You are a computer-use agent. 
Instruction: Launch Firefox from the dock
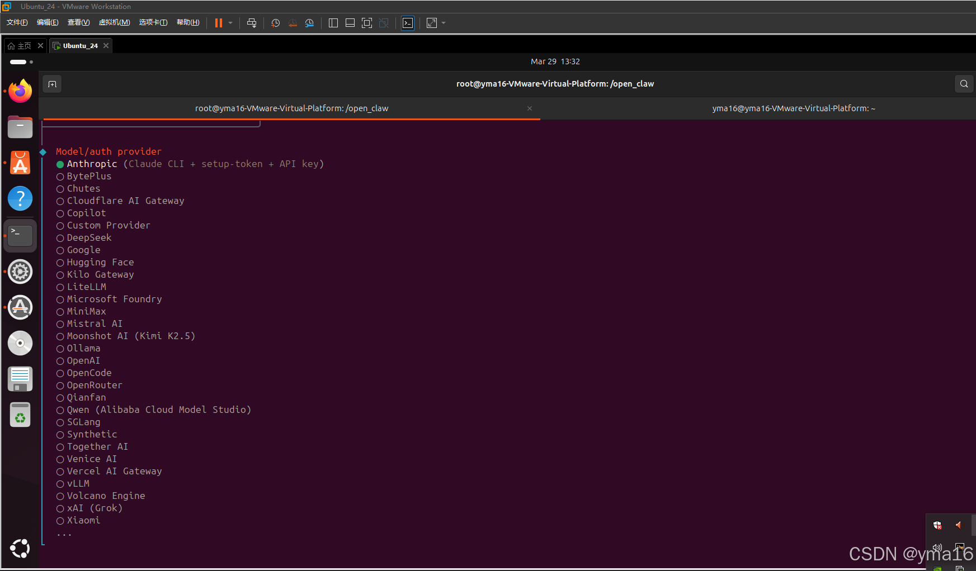[x=20, y=91]
